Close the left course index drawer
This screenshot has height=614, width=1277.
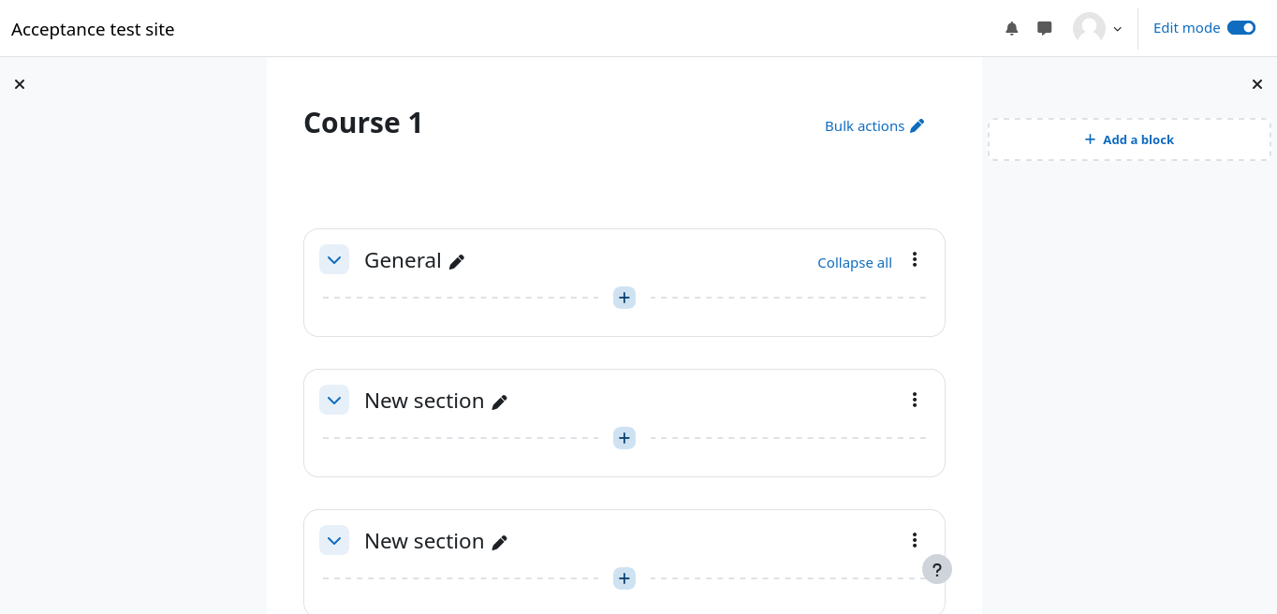[x=20, y=84]
